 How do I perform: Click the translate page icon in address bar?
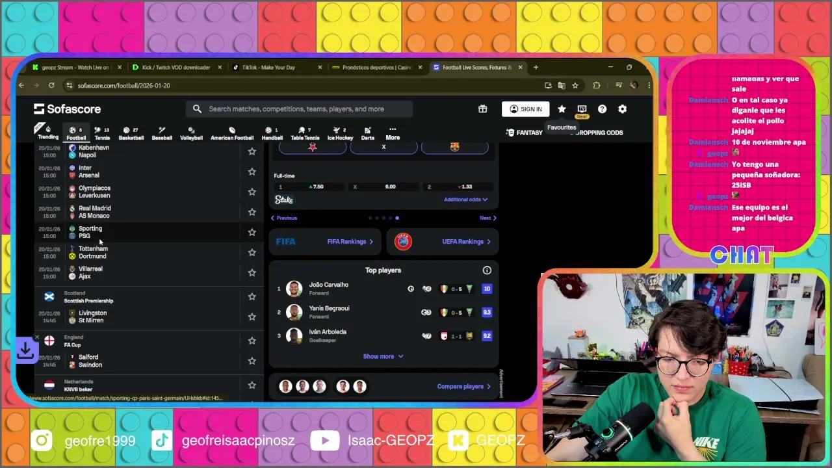562,85
